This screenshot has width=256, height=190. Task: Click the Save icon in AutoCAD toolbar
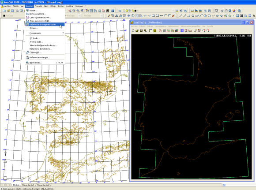(12, 11)
